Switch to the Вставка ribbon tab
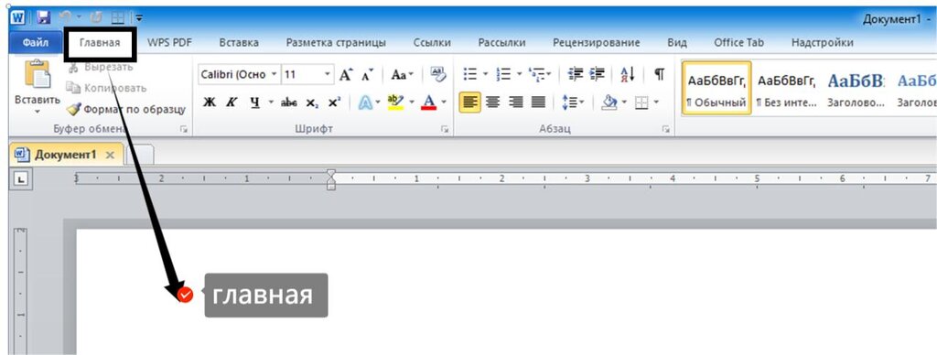937x355 pixels. pos(239,42)
